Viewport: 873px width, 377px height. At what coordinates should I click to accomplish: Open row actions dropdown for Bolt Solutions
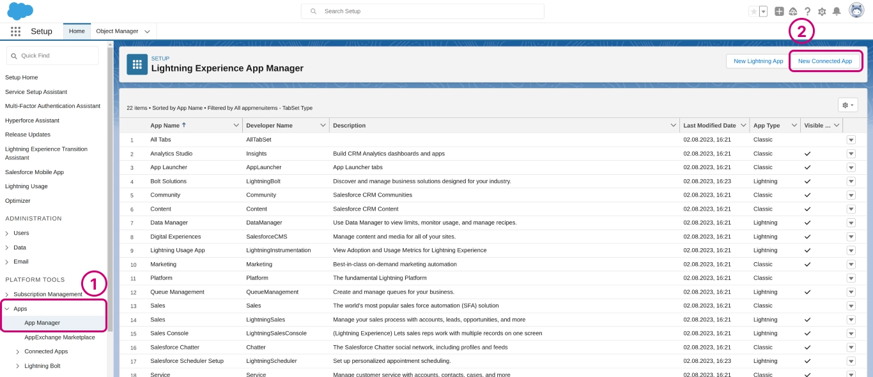tap(851, 181)
